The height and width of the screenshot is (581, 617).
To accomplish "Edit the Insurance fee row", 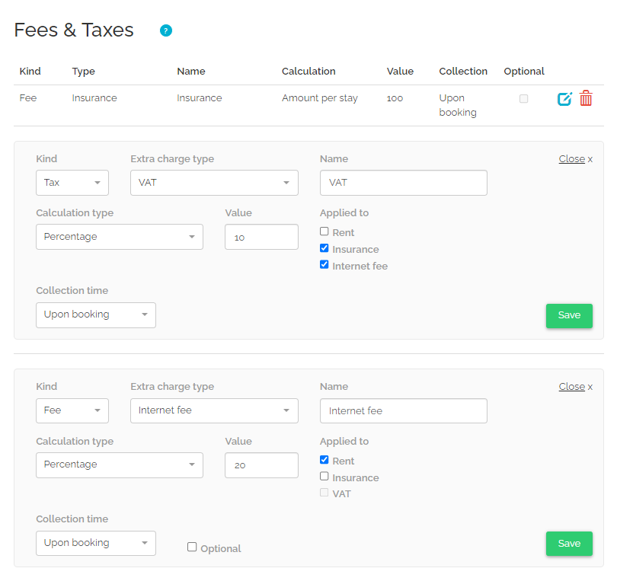I will pos(564,99).
